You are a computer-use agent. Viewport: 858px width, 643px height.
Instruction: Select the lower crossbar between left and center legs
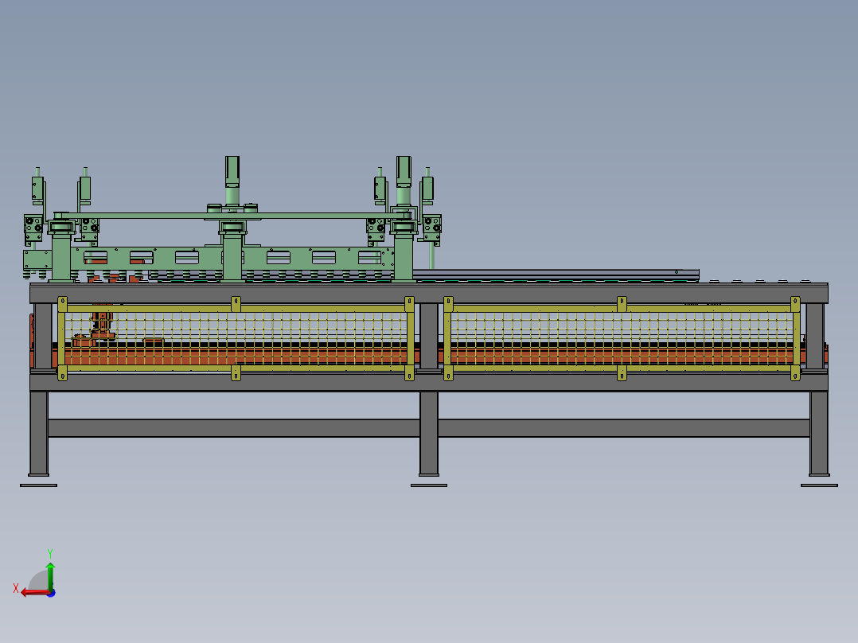tap(234, 428)
